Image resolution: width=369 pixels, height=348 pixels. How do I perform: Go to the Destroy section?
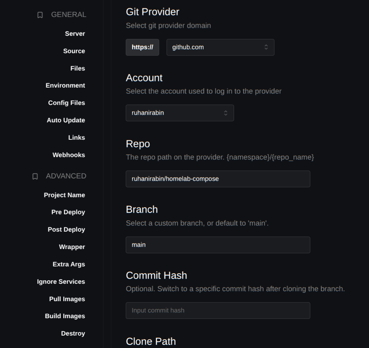click(x=73, y=333)
